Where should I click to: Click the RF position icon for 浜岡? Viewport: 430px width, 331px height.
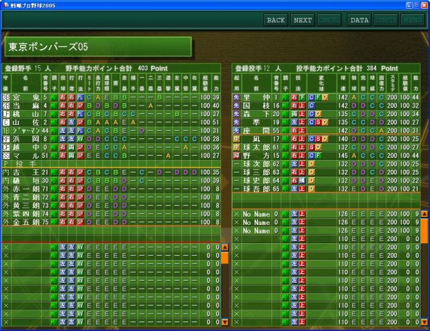pyautogui.click(x=6, y=139)
